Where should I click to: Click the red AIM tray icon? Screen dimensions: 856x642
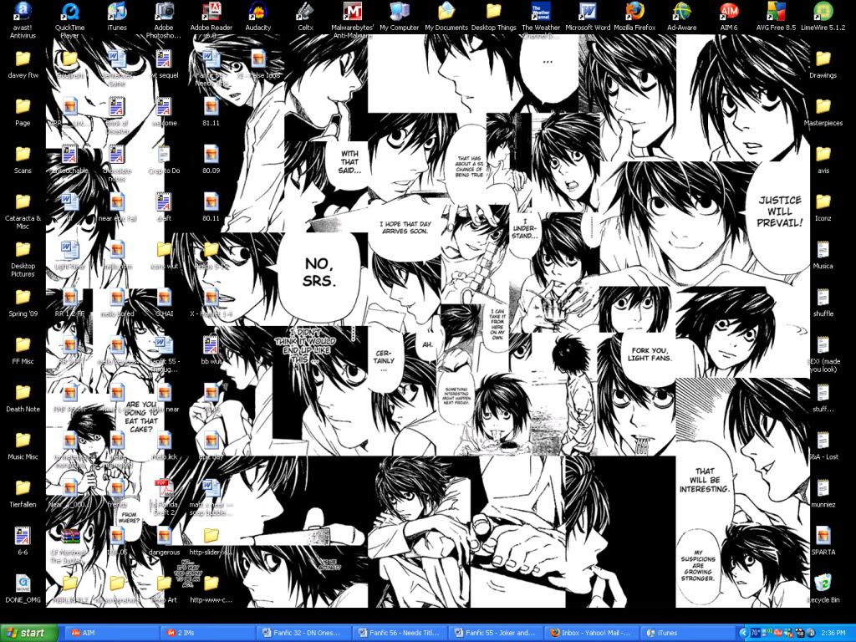[x=777, y=633]
